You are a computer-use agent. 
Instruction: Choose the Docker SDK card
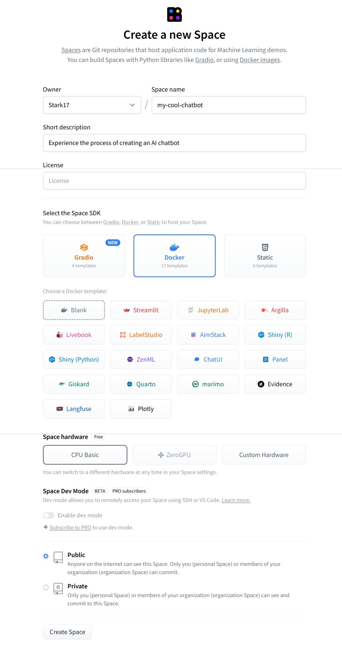[x=174, y=256]
